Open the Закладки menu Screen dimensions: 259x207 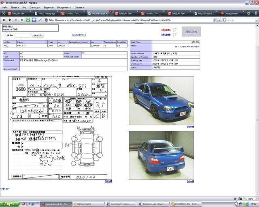tap(35, 7)
